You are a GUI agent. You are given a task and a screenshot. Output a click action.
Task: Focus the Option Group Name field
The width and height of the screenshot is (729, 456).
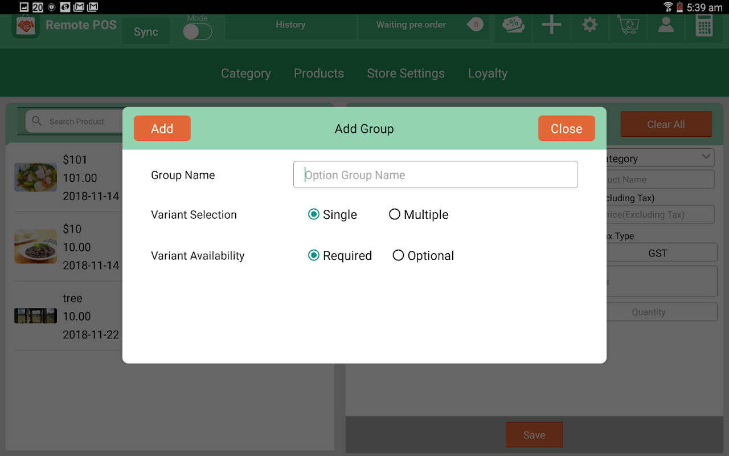tap(436, 175)
